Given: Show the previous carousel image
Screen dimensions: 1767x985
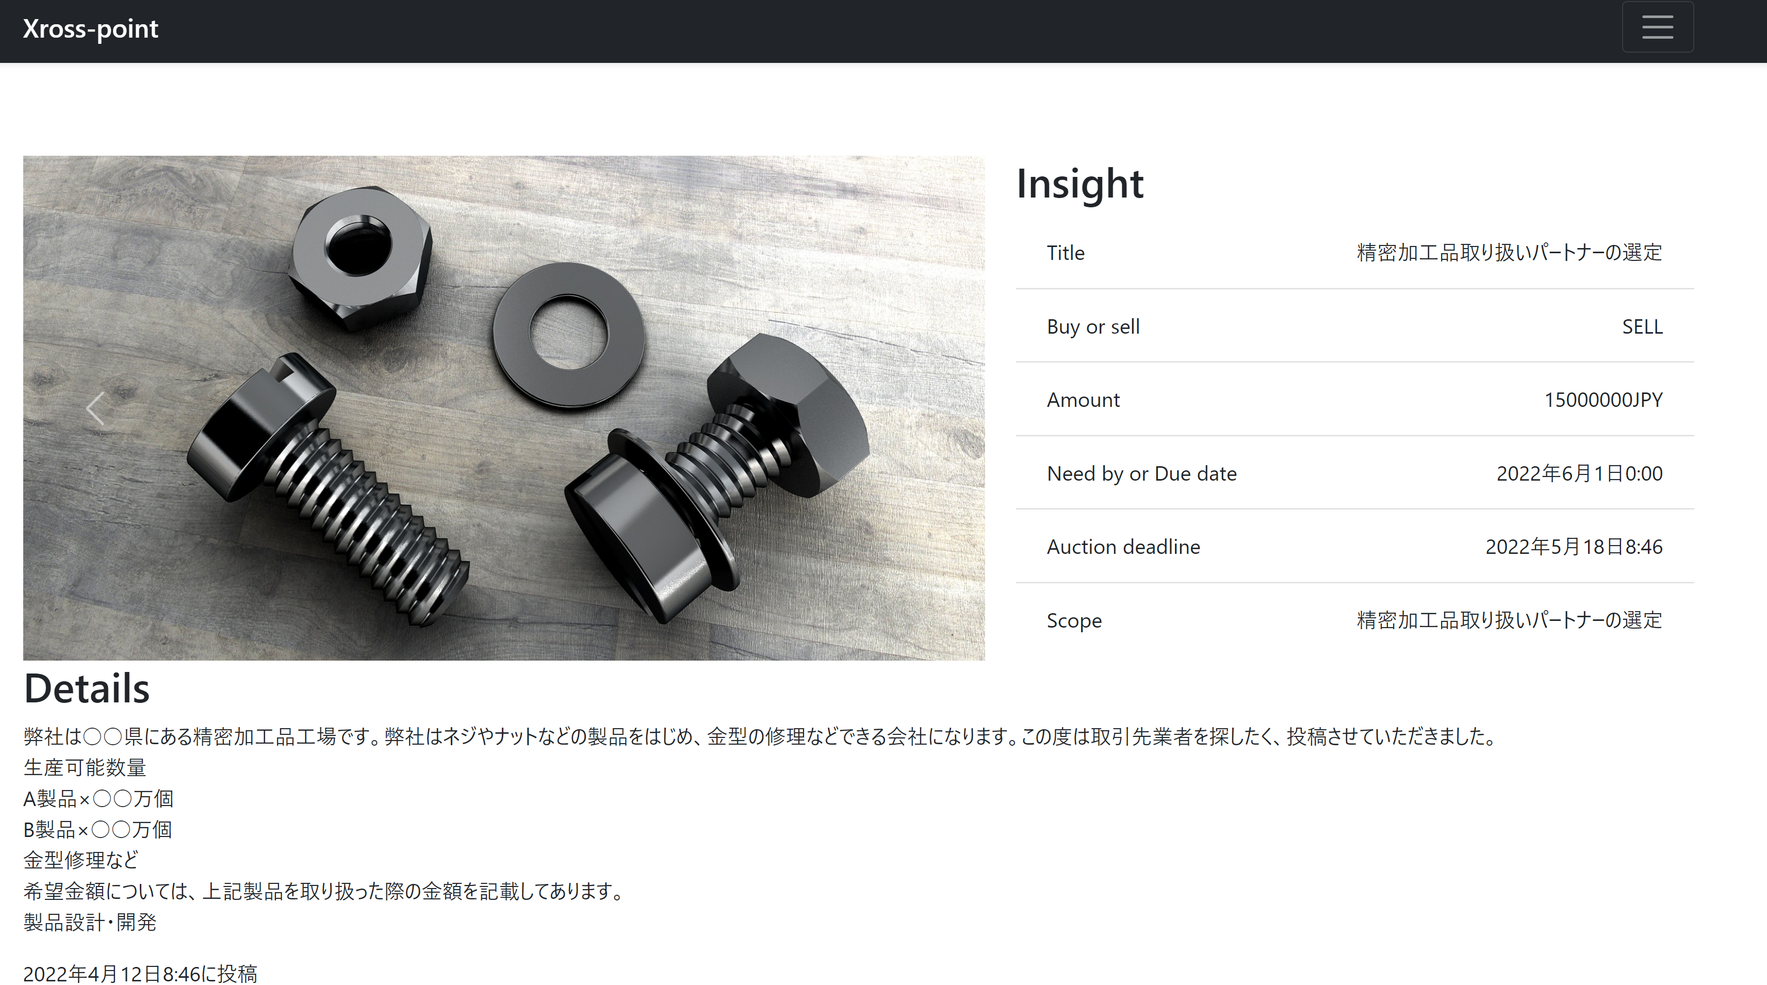Looking at the screenshot, I should [95, 409].
